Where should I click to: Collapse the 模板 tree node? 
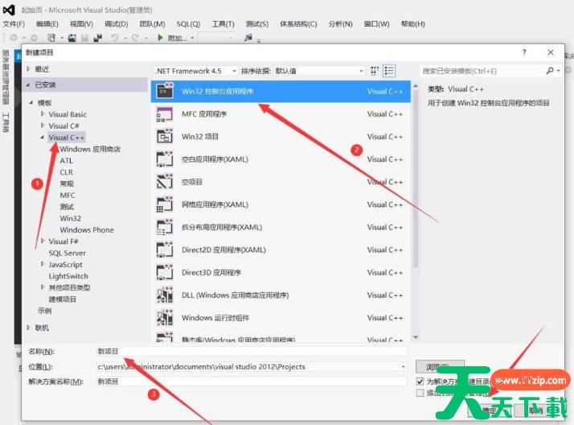pos(31,102)
